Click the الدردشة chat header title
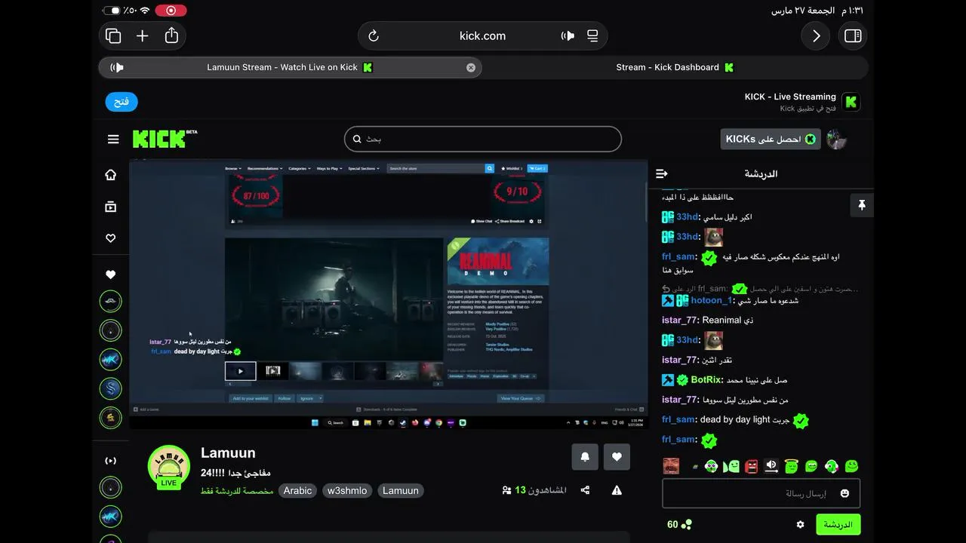The height and width of the screenshot is (543, 966). (761, 173)
